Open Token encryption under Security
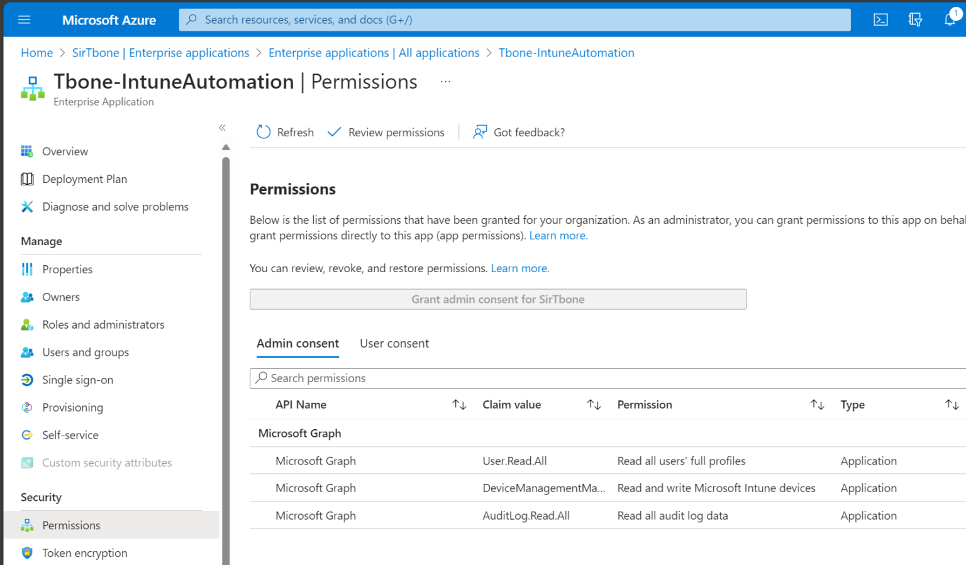The height and width of the screenshot is (565, 966). [84, 552]
